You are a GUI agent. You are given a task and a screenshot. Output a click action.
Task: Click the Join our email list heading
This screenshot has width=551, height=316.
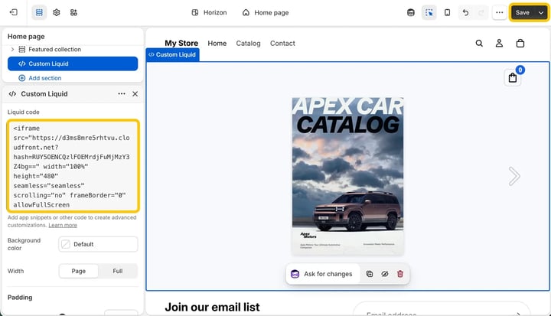(212, 308)
